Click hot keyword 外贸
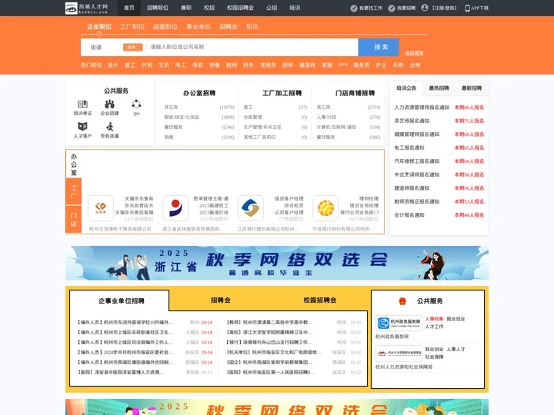554x415 pixels. click(x=147, y=65)
